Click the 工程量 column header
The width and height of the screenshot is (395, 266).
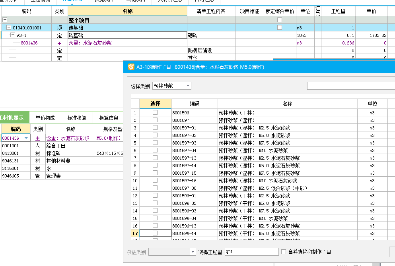pos(338,11)
